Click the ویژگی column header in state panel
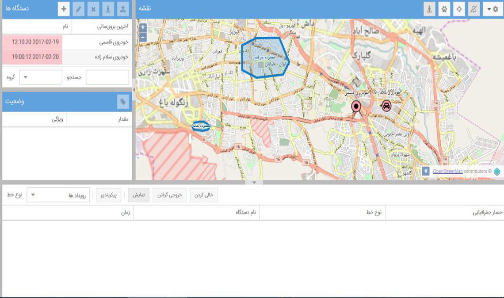Viewport: 504px width, 298px height. point(35,119)
